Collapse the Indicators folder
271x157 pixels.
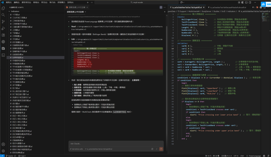(15, 12)
